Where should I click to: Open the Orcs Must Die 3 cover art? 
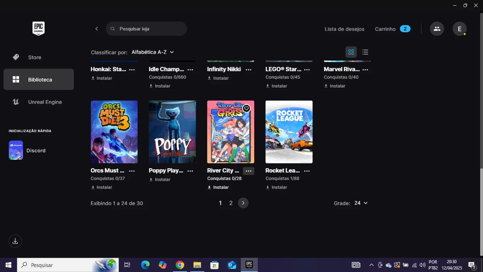(114, 132)
